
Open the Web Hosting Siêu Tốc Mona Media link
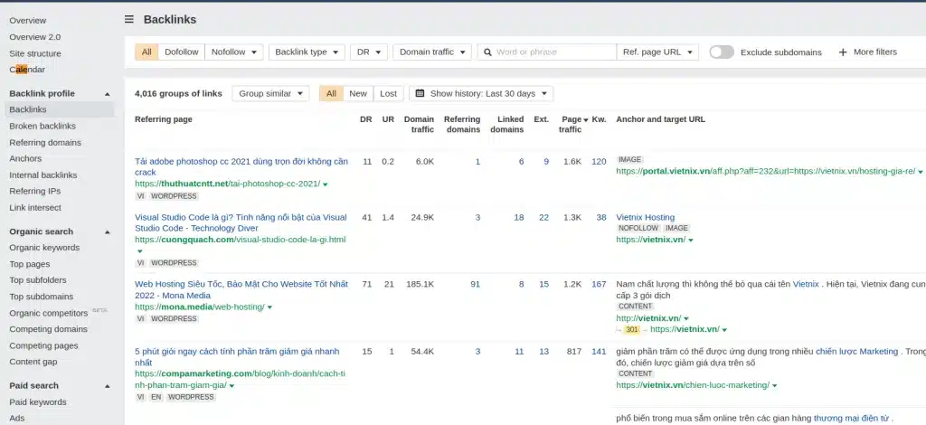click(x=241, y=289)
